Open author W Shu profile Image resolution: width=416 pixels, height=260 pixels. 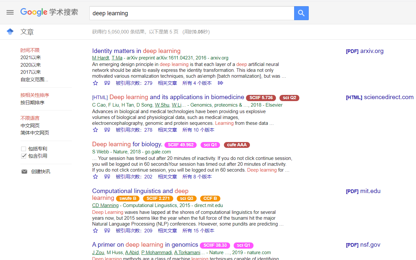[x=162, y=105]
